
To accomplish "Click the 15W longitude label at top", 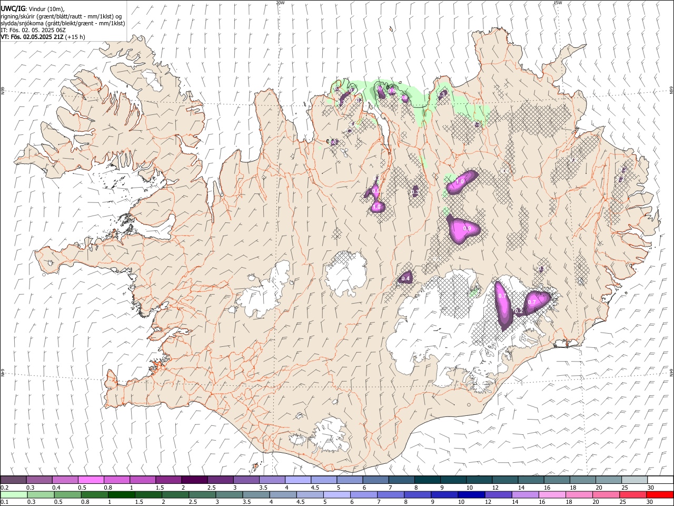I will tap(558, 3).
